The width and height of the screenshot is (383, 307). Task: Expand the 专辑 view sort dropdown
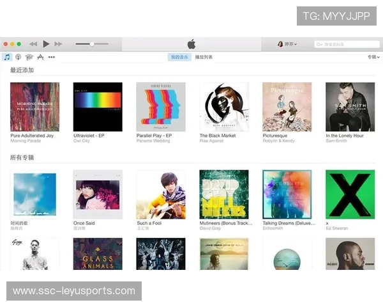(x=372, y=57)
